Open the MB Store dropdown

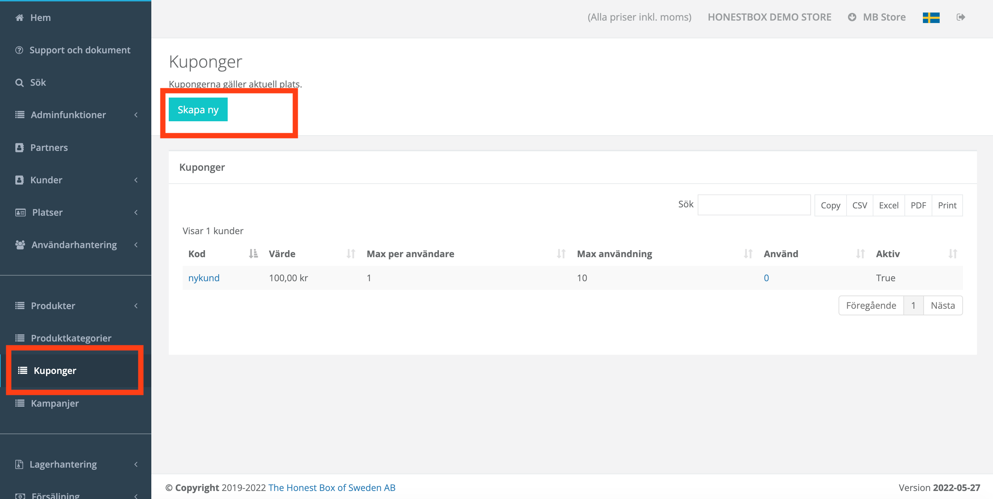(877, 17)
